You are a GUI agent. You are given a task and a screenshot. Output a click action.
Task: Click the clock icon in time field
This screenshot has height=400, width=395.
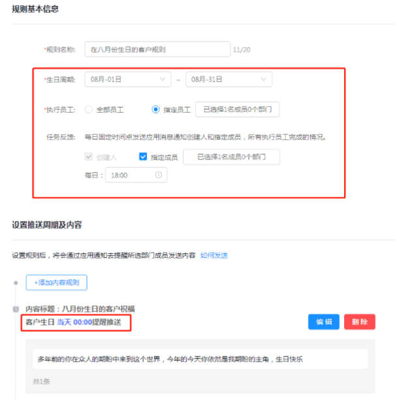159,175
